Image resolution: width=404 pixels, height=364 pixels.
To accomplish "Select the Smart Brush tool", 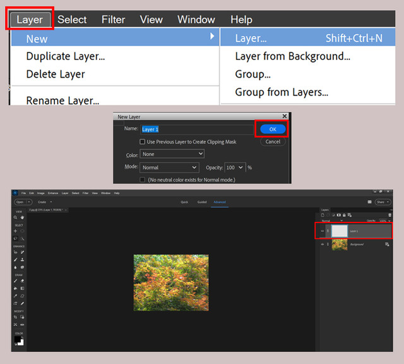I will point(15,260).
